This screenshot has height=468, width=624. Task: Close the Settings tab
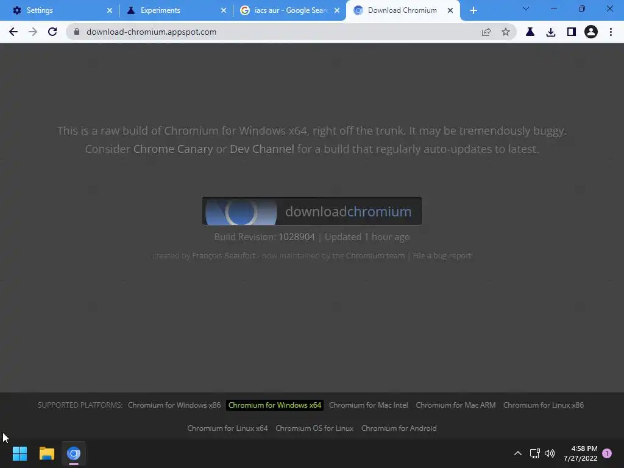click(x=110, y=10)
